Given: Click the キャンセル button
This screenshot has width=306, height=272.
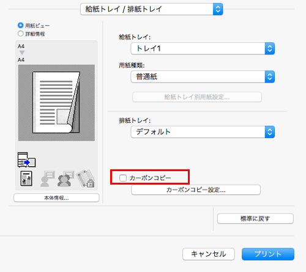Looking at the screenshot, I should [x=209, y=254].
